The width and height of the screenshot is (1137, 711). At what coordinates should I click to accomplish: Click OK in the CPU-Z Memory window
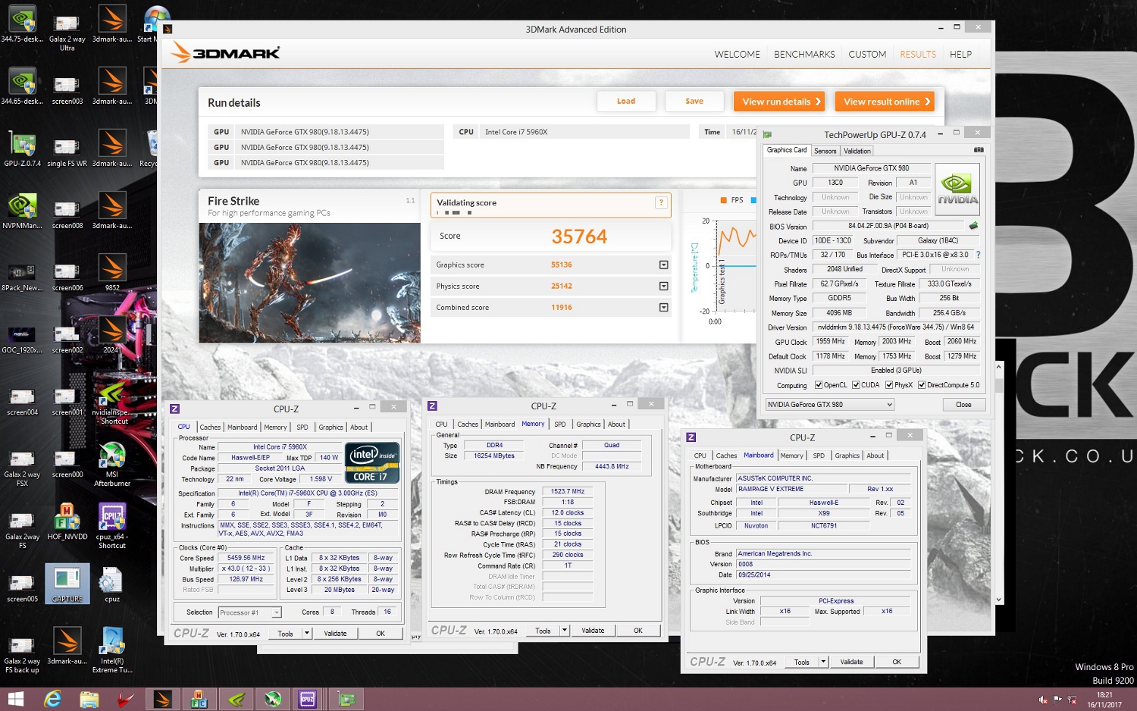[638, 631]
